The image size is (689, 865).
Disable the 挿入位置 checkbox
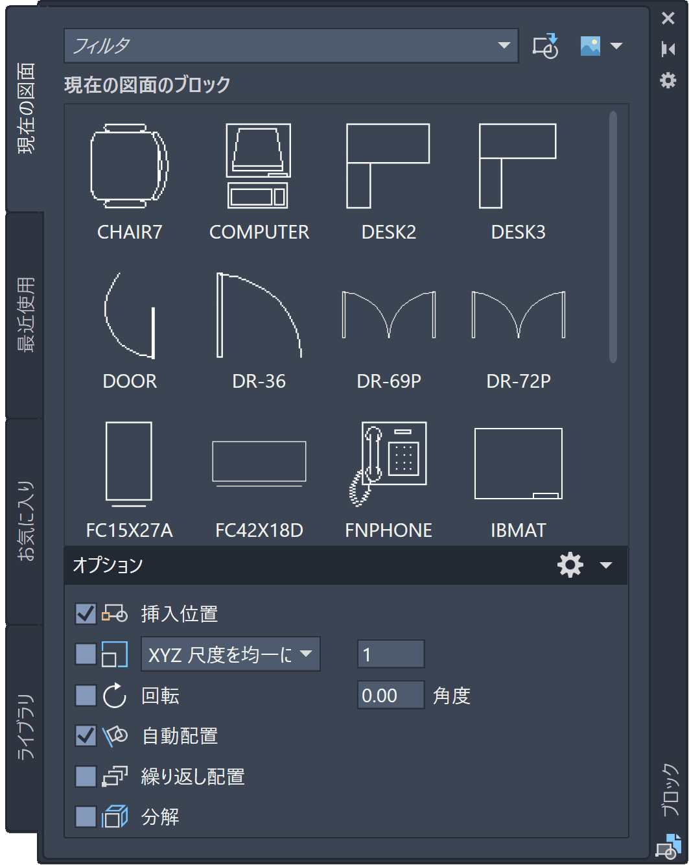point(86,613)
